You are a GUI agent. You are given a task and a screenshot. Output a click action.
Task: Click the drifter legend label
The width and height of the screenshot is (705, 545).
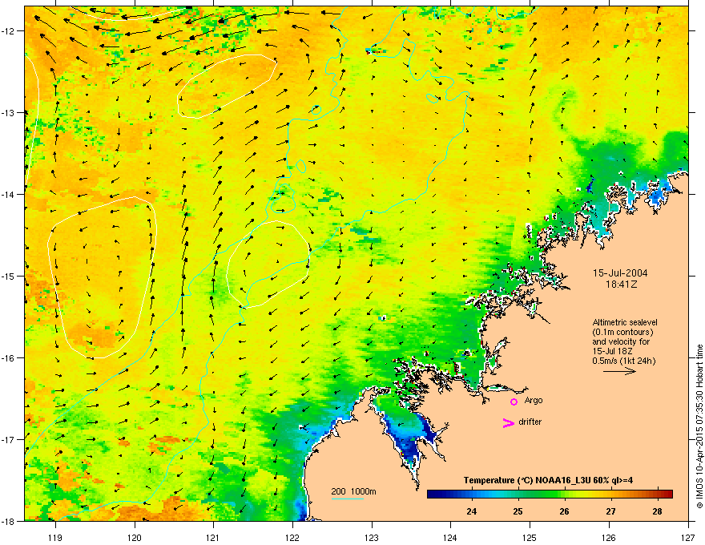tap(530, 422)
